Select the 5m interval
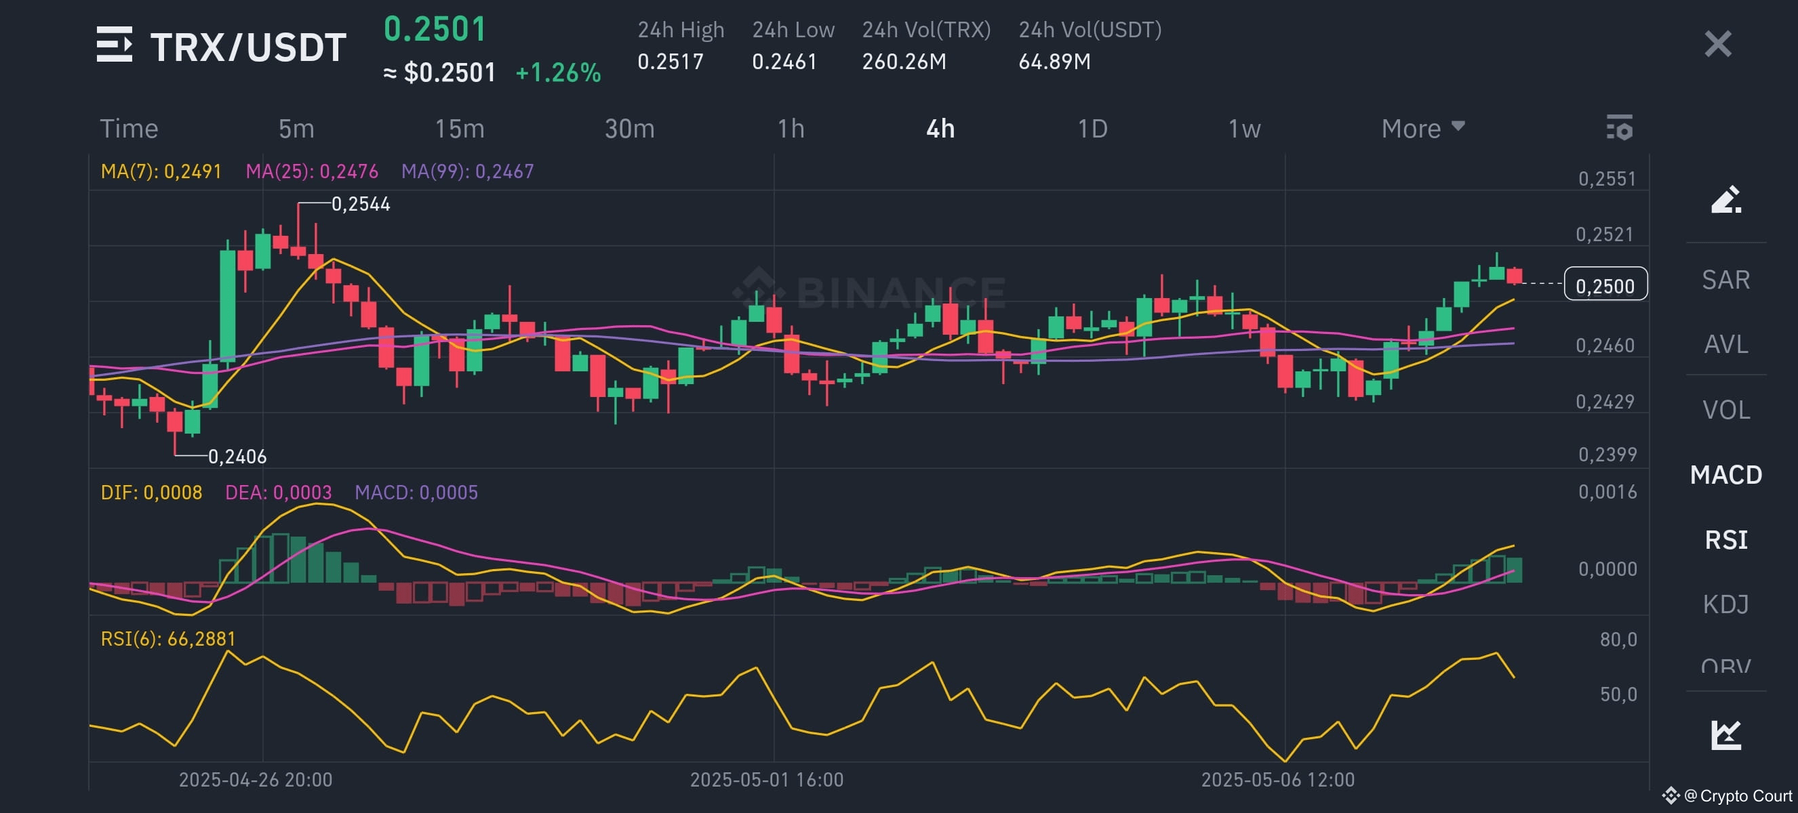Screen dimensions: 1798x813 pyautogui.click(x=296, y=129)
